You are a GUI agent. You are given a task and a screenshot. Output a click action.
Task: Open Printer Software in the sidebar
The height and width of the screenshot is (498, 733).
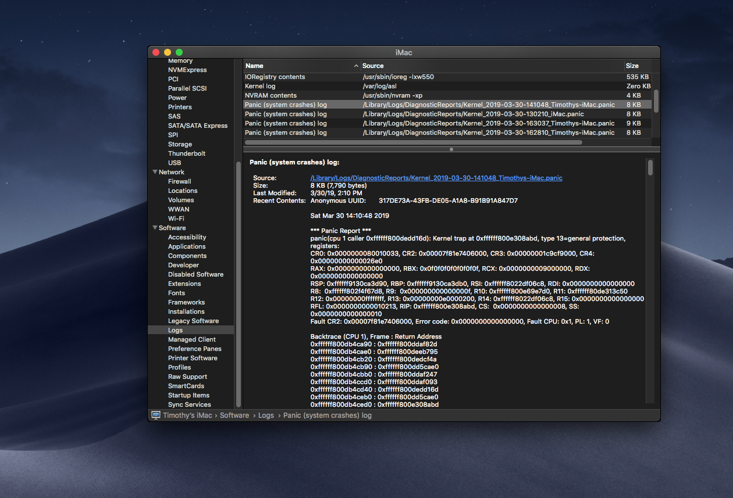coord(193,358)
